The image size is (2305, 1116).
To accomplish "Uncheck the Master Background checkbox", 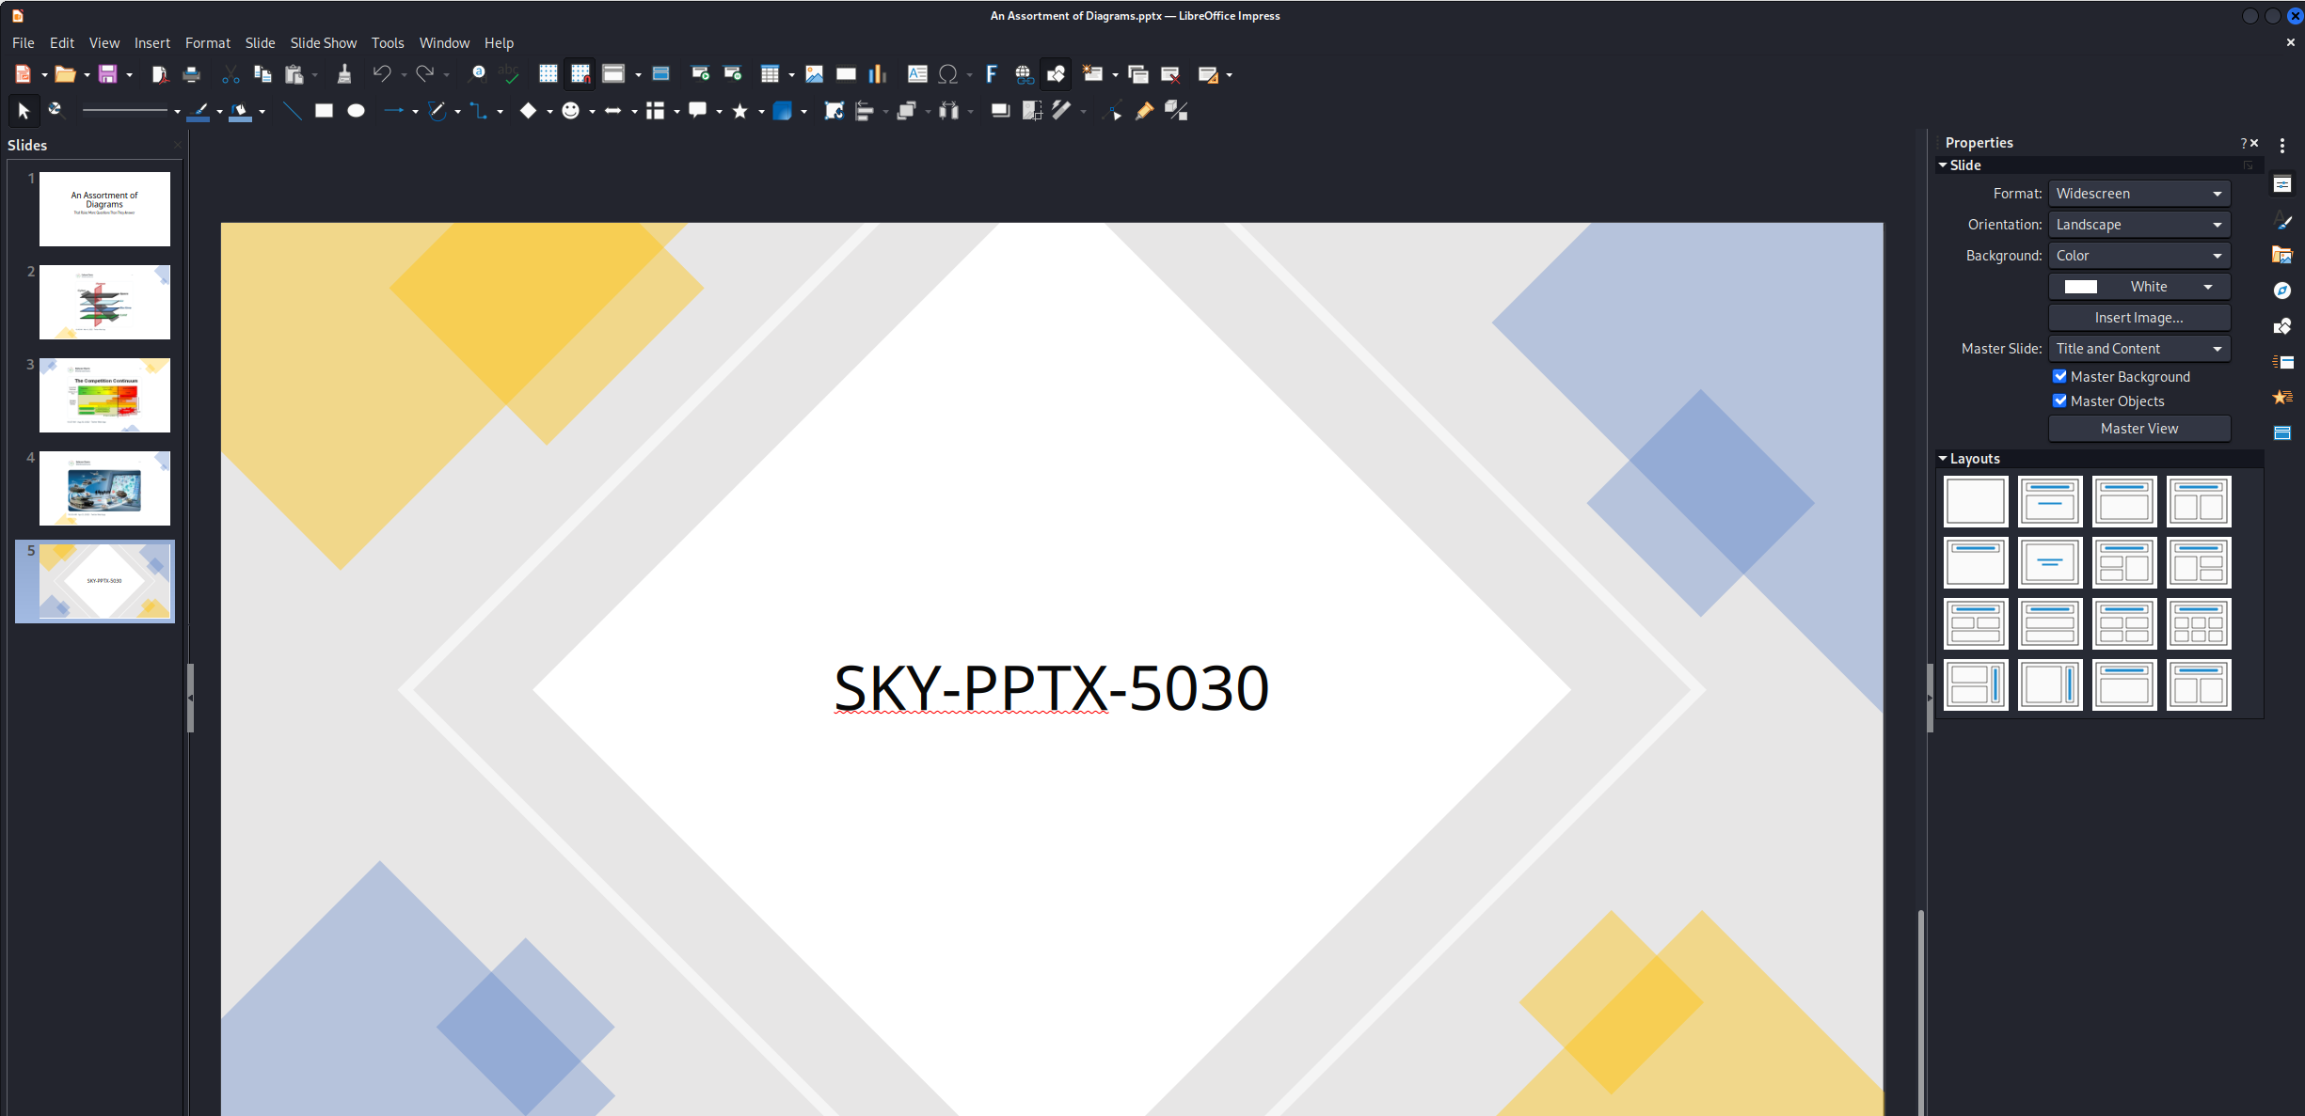I will [2059, 376].
